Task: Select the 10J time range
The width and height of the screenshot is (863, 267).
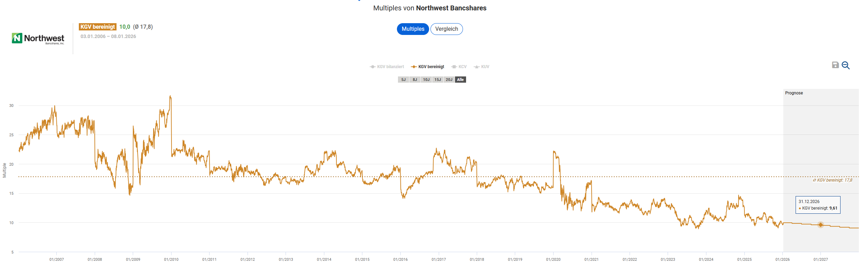Action: tap(426, 80)
